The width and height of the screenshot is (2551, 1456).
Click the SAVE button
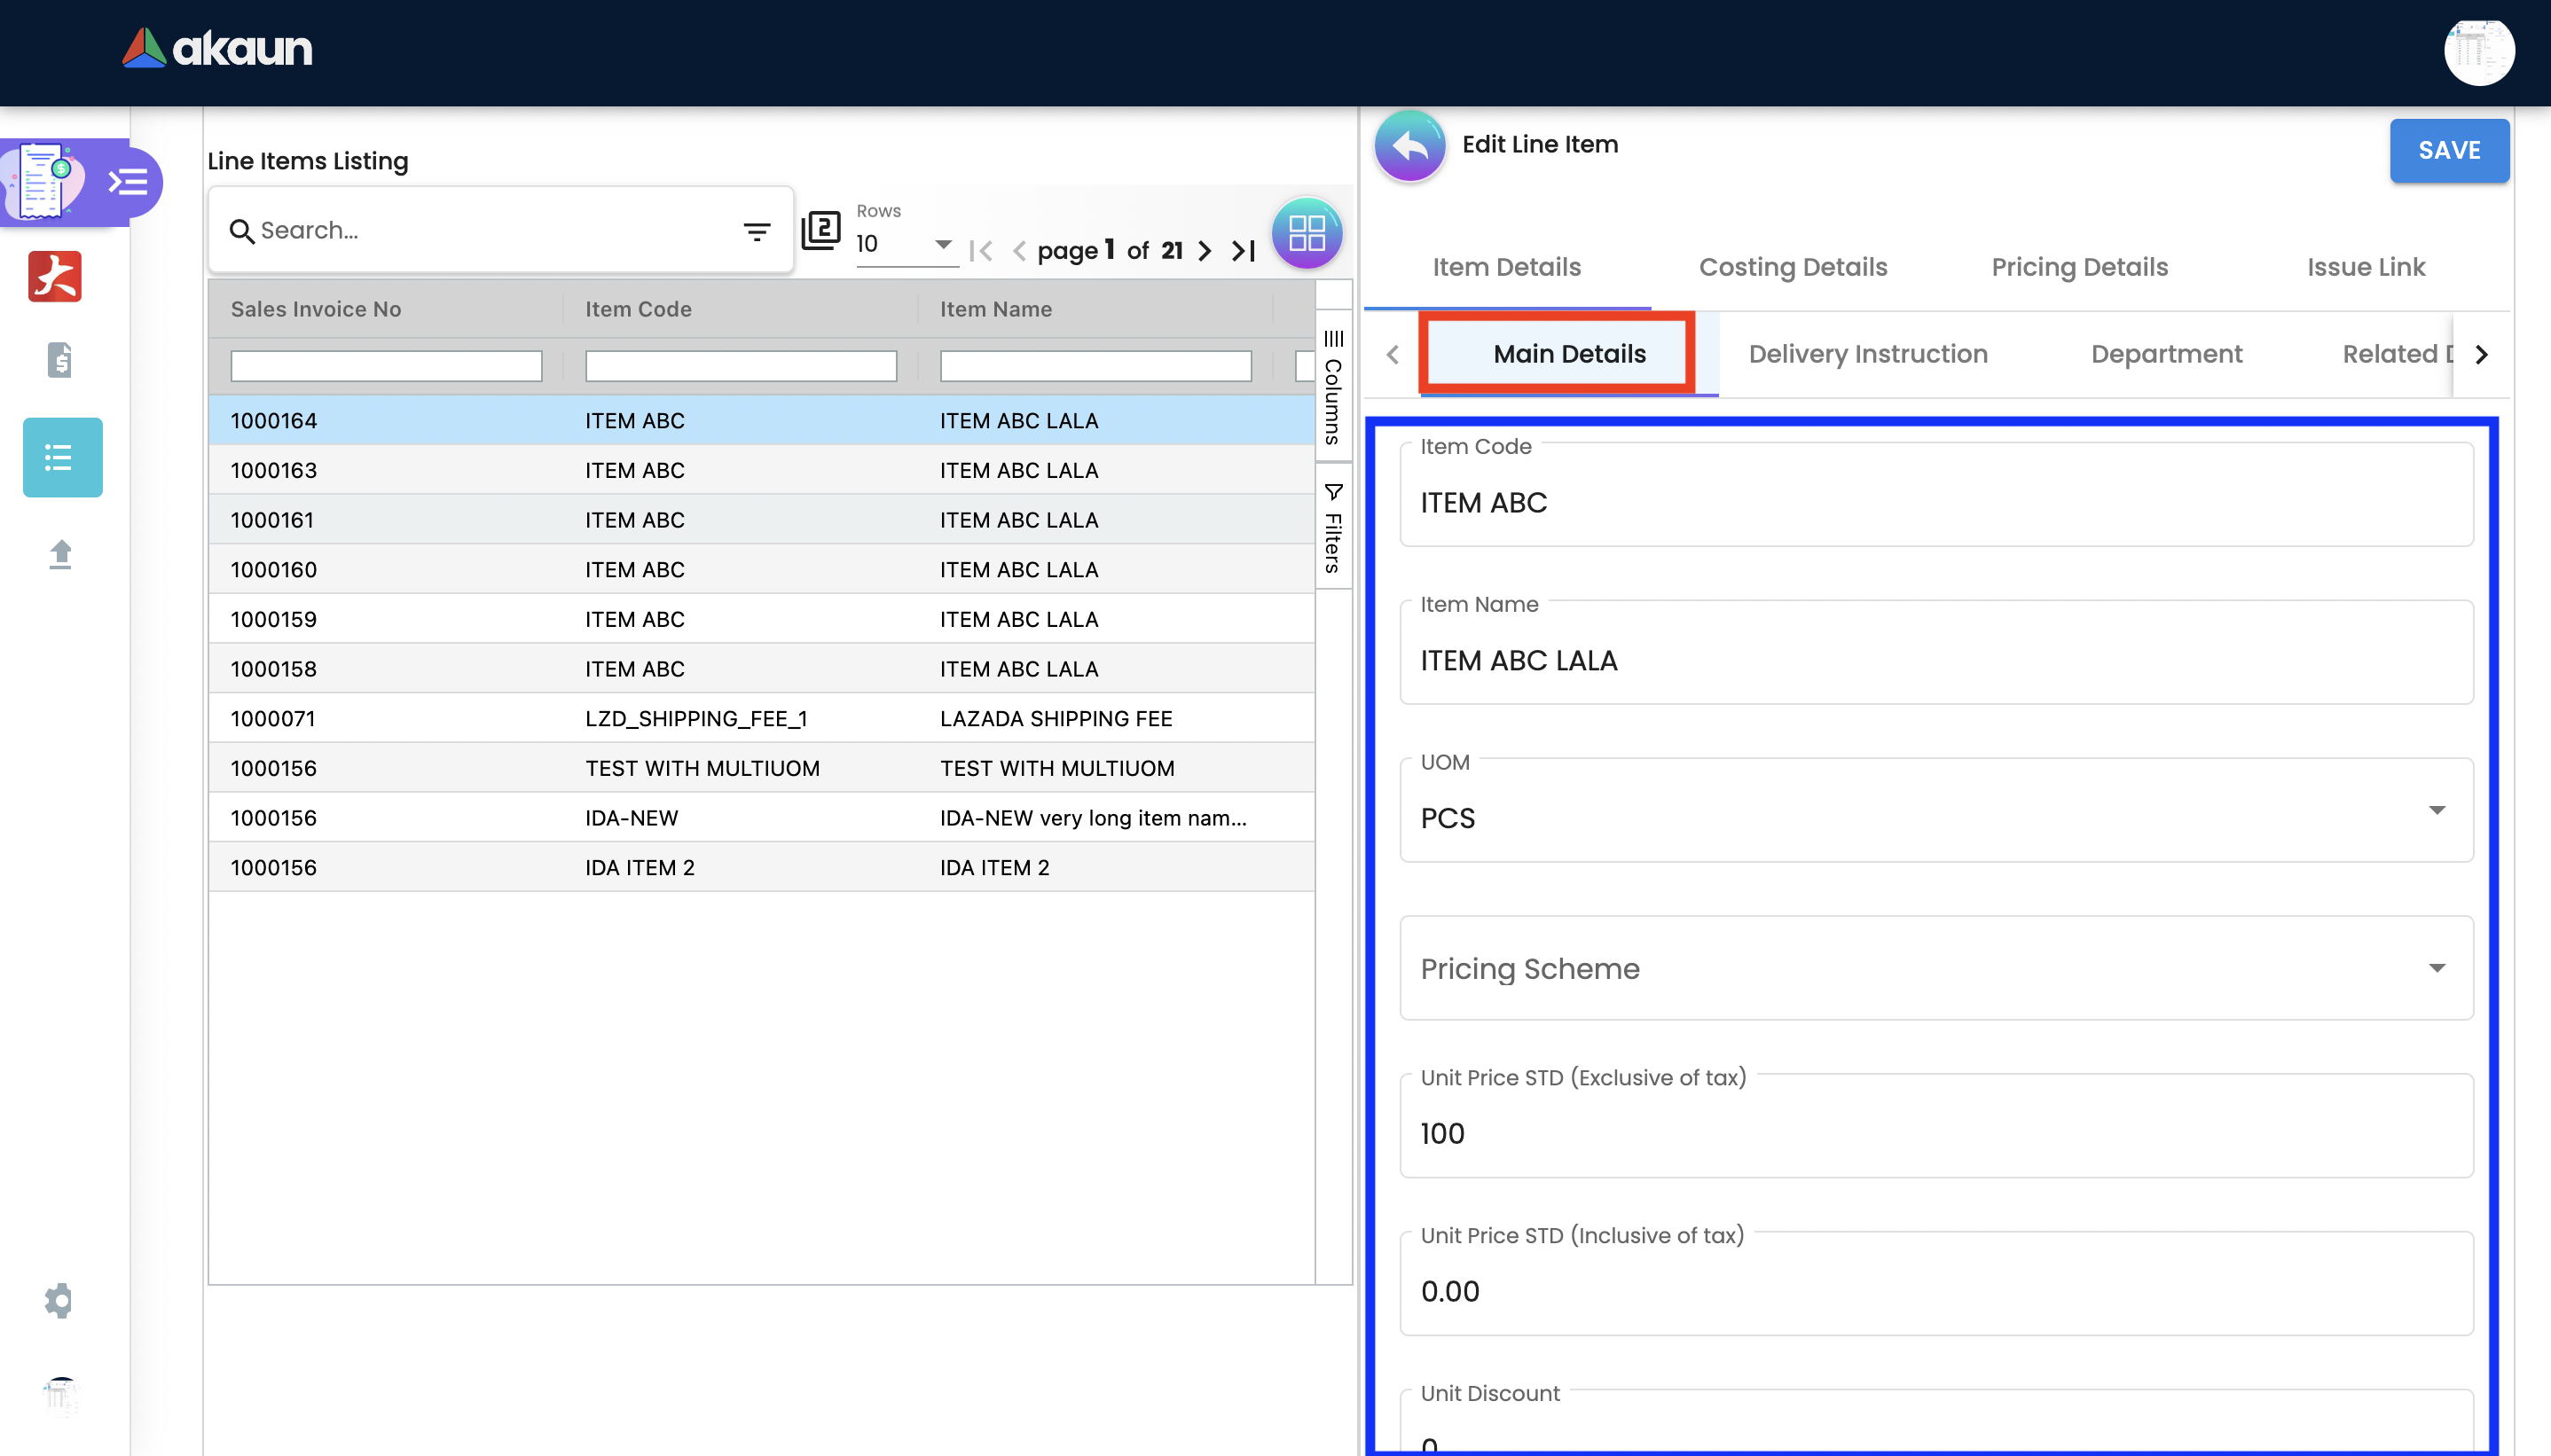[2448, 150]
